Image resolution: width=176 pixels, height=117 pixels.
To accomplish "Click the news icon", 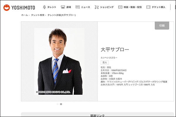I will coord(77,7).
